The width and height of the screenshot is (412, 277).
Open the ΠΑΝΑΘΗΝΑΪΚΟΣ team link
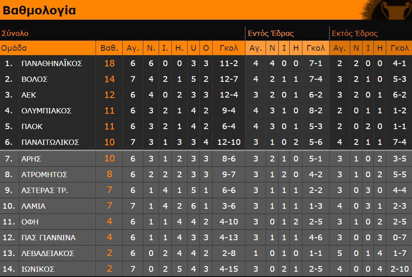pos(52,63)
